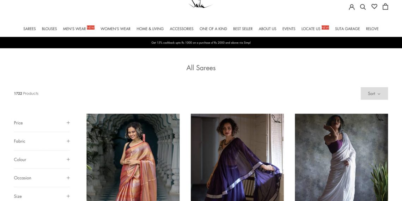The image size is (402, 201).
Task: Expand the Size filter plus icon
Action: [68, 196]
